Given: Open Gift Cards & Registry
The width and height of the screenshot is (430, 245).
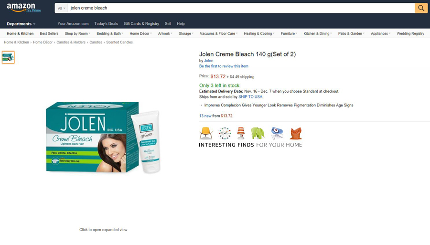Looking at the screenshot, I should pos(141,23).
